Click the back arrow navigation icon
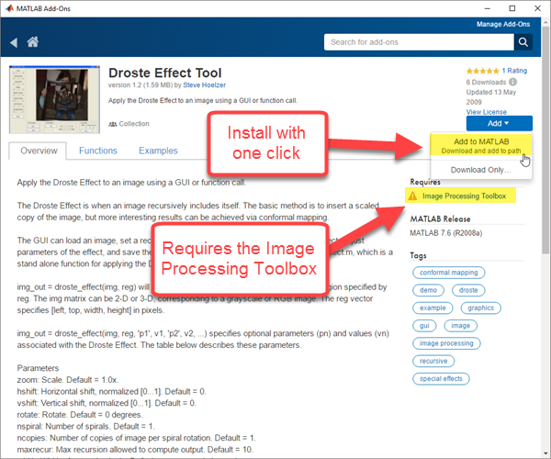 coord(14,42)
